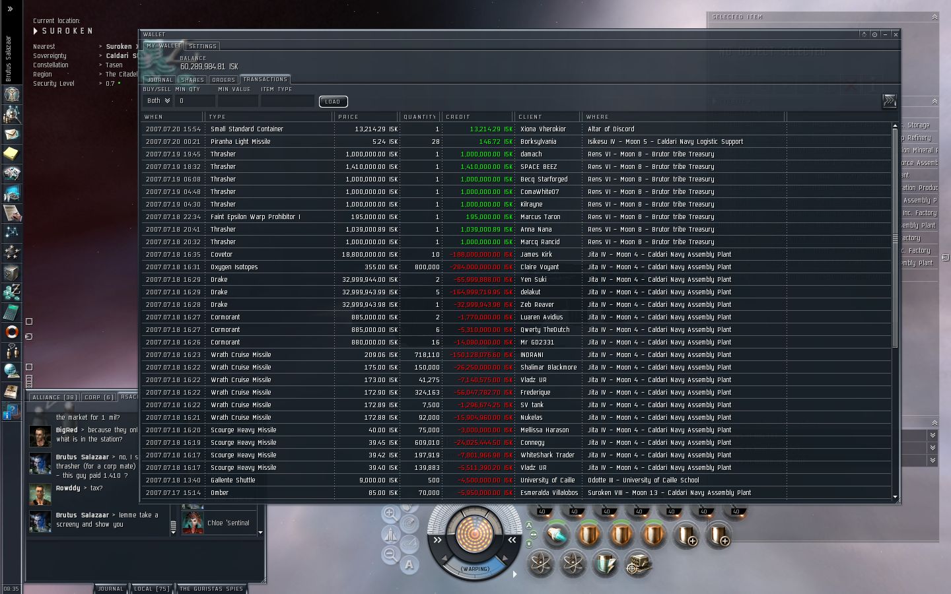951x594 pixels.
Task: Click the zoom-in magnifier on HUD
Action: pyautogui.click(x=390, y=513)
